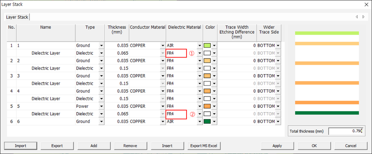Open color dropdown arrow for layer 2
The height and width of the screenshot is (154, 372).
[214, 61]
